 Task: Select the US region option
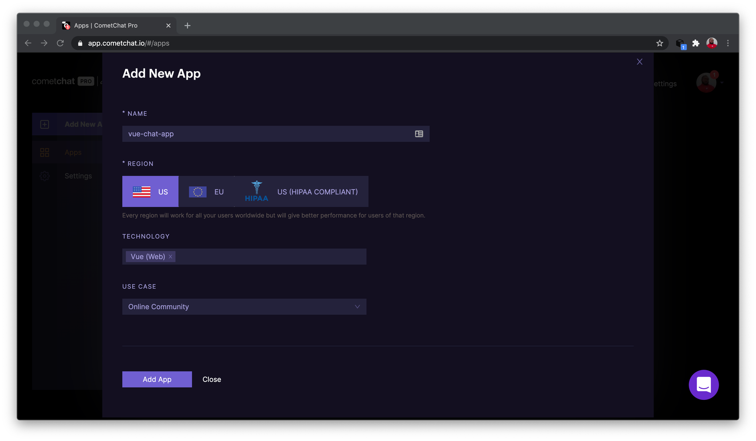tap(150, 191)
